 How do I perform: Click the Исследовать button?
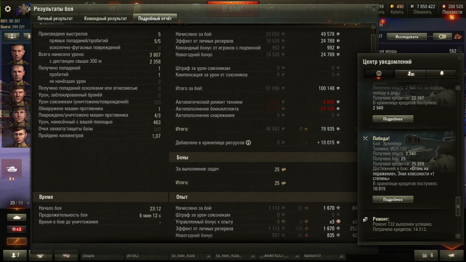pyautogui.click(x=407, y=37)
